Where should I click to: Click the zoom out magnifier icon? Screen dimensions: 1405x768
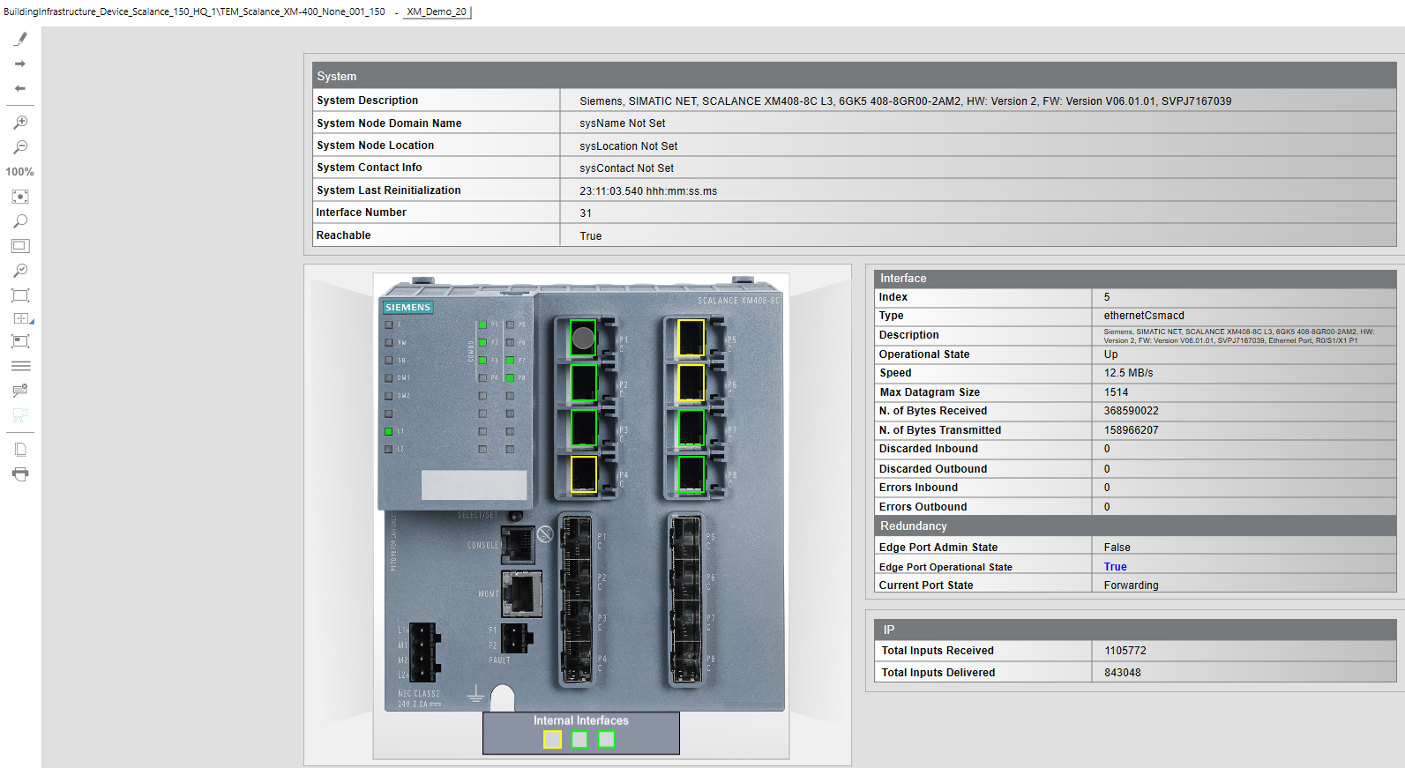point(20,147)
